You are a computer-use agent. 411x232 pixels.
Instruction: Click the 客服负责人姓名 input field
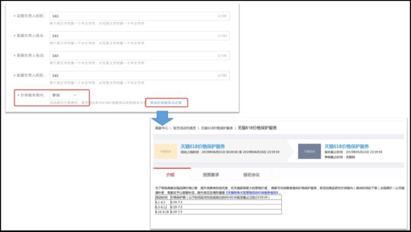click(139, 36)
